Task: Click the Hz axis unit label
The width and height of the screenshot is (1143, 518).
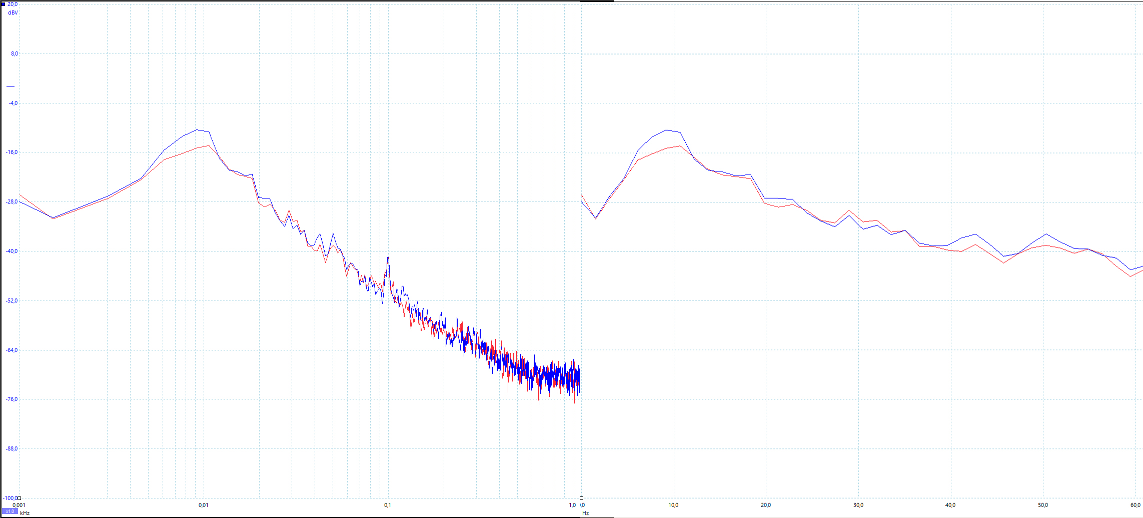Action: (585, 513)
